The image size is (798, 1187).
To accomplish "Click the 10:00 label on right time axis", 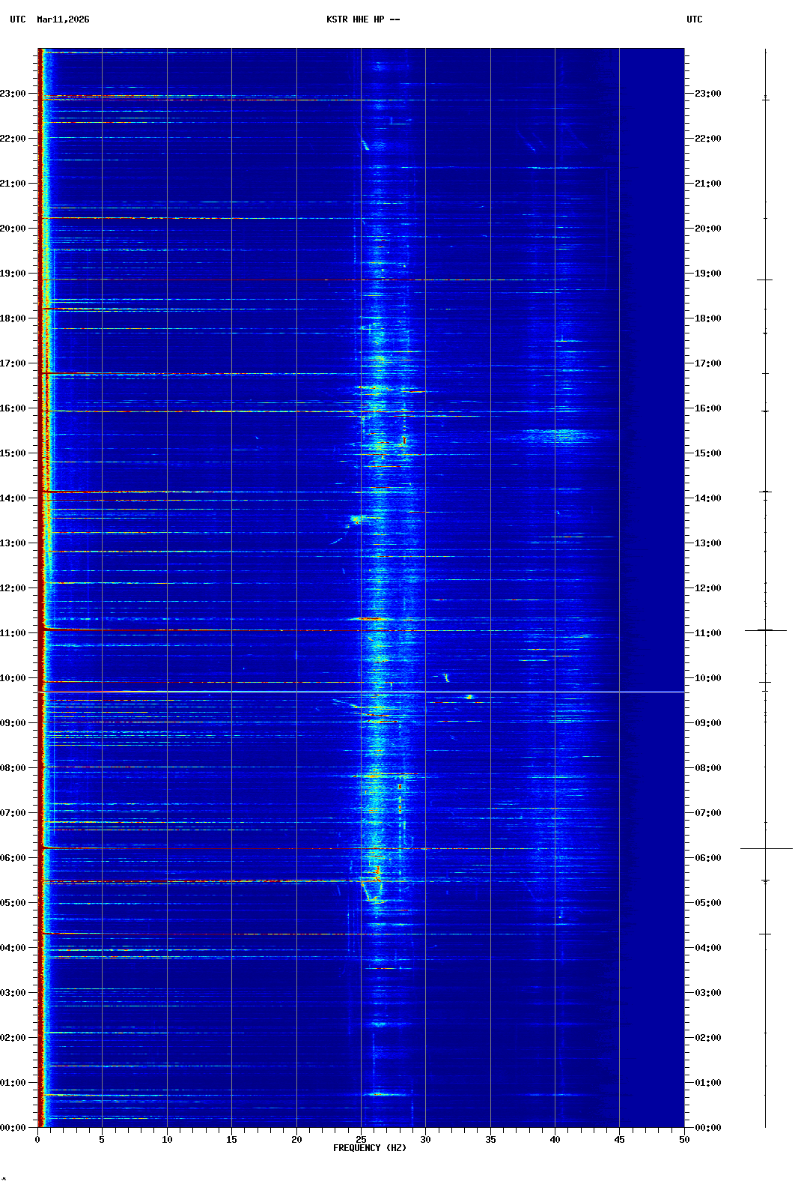I will [x=707, y=678].
